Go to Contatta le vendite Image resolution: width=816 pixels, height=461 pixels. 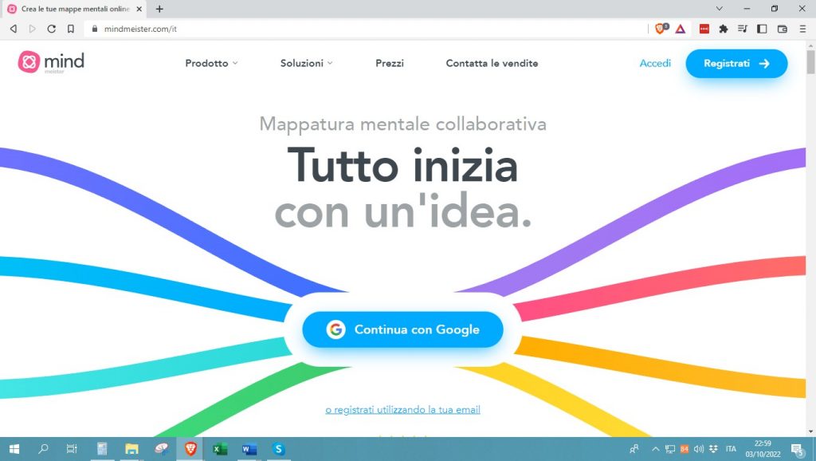coord(492,63)
